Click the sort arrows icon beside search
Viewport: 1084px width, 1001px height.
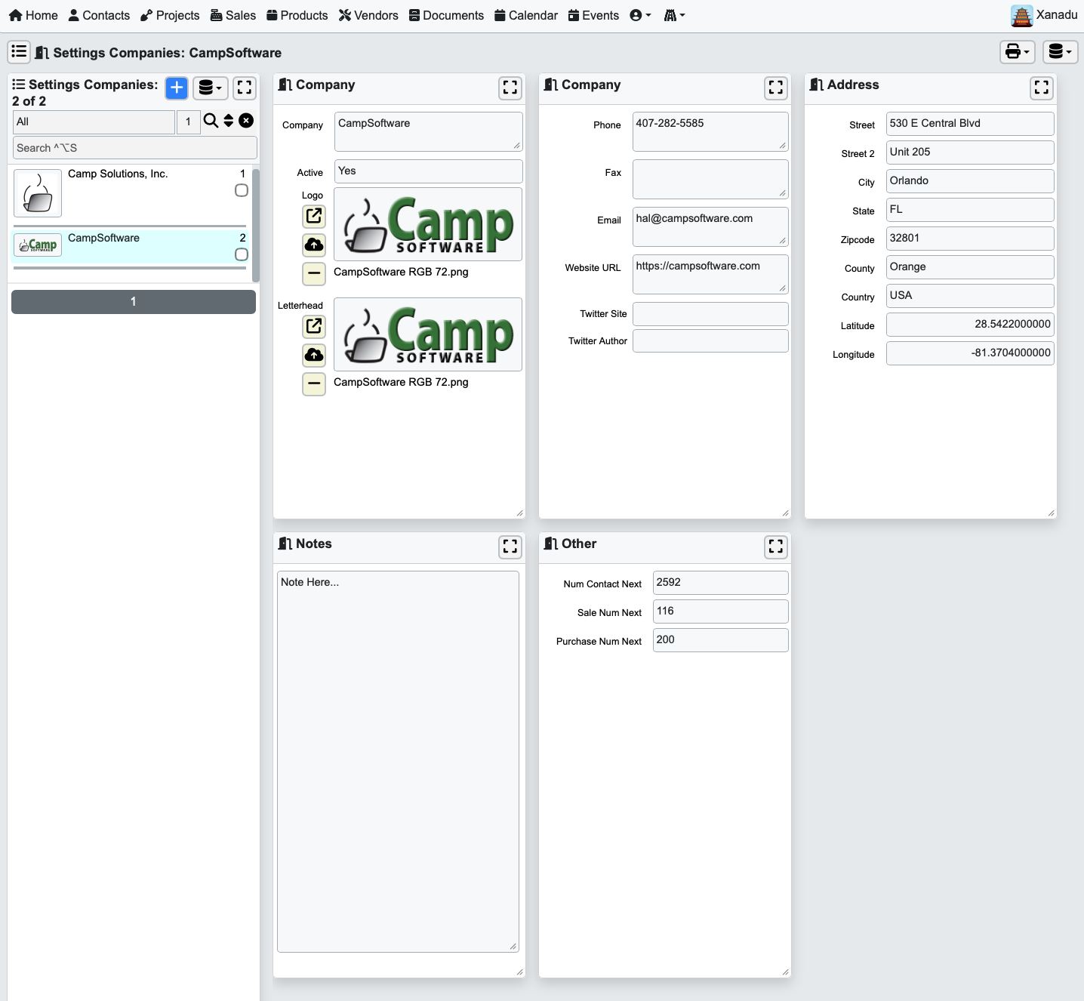pos(228,121)
